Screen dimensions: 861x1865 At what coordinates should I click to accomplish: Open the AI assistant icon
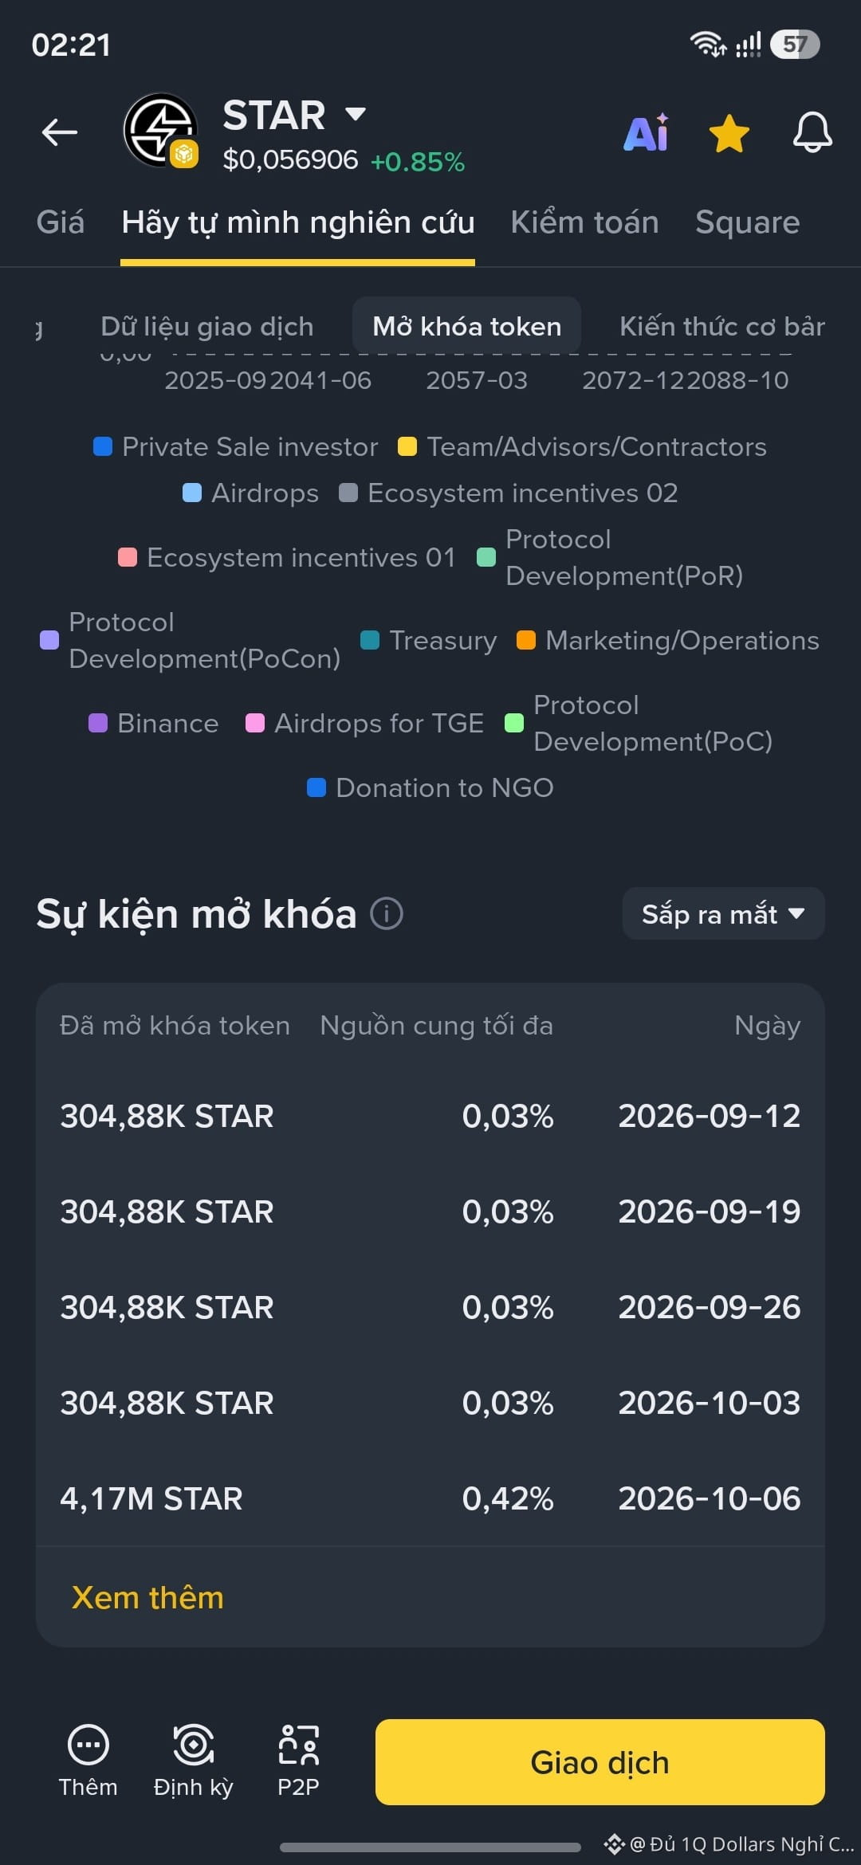[646, 132]
